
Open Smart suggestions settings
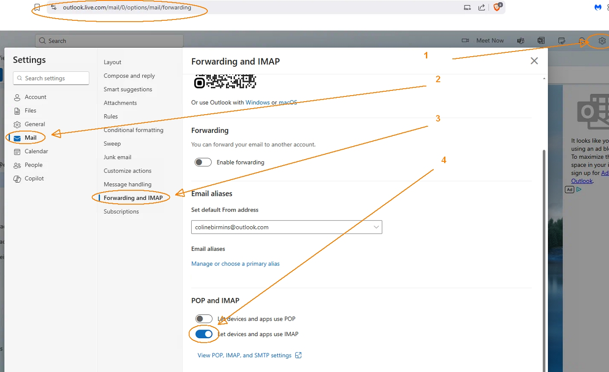pos(128,89)
